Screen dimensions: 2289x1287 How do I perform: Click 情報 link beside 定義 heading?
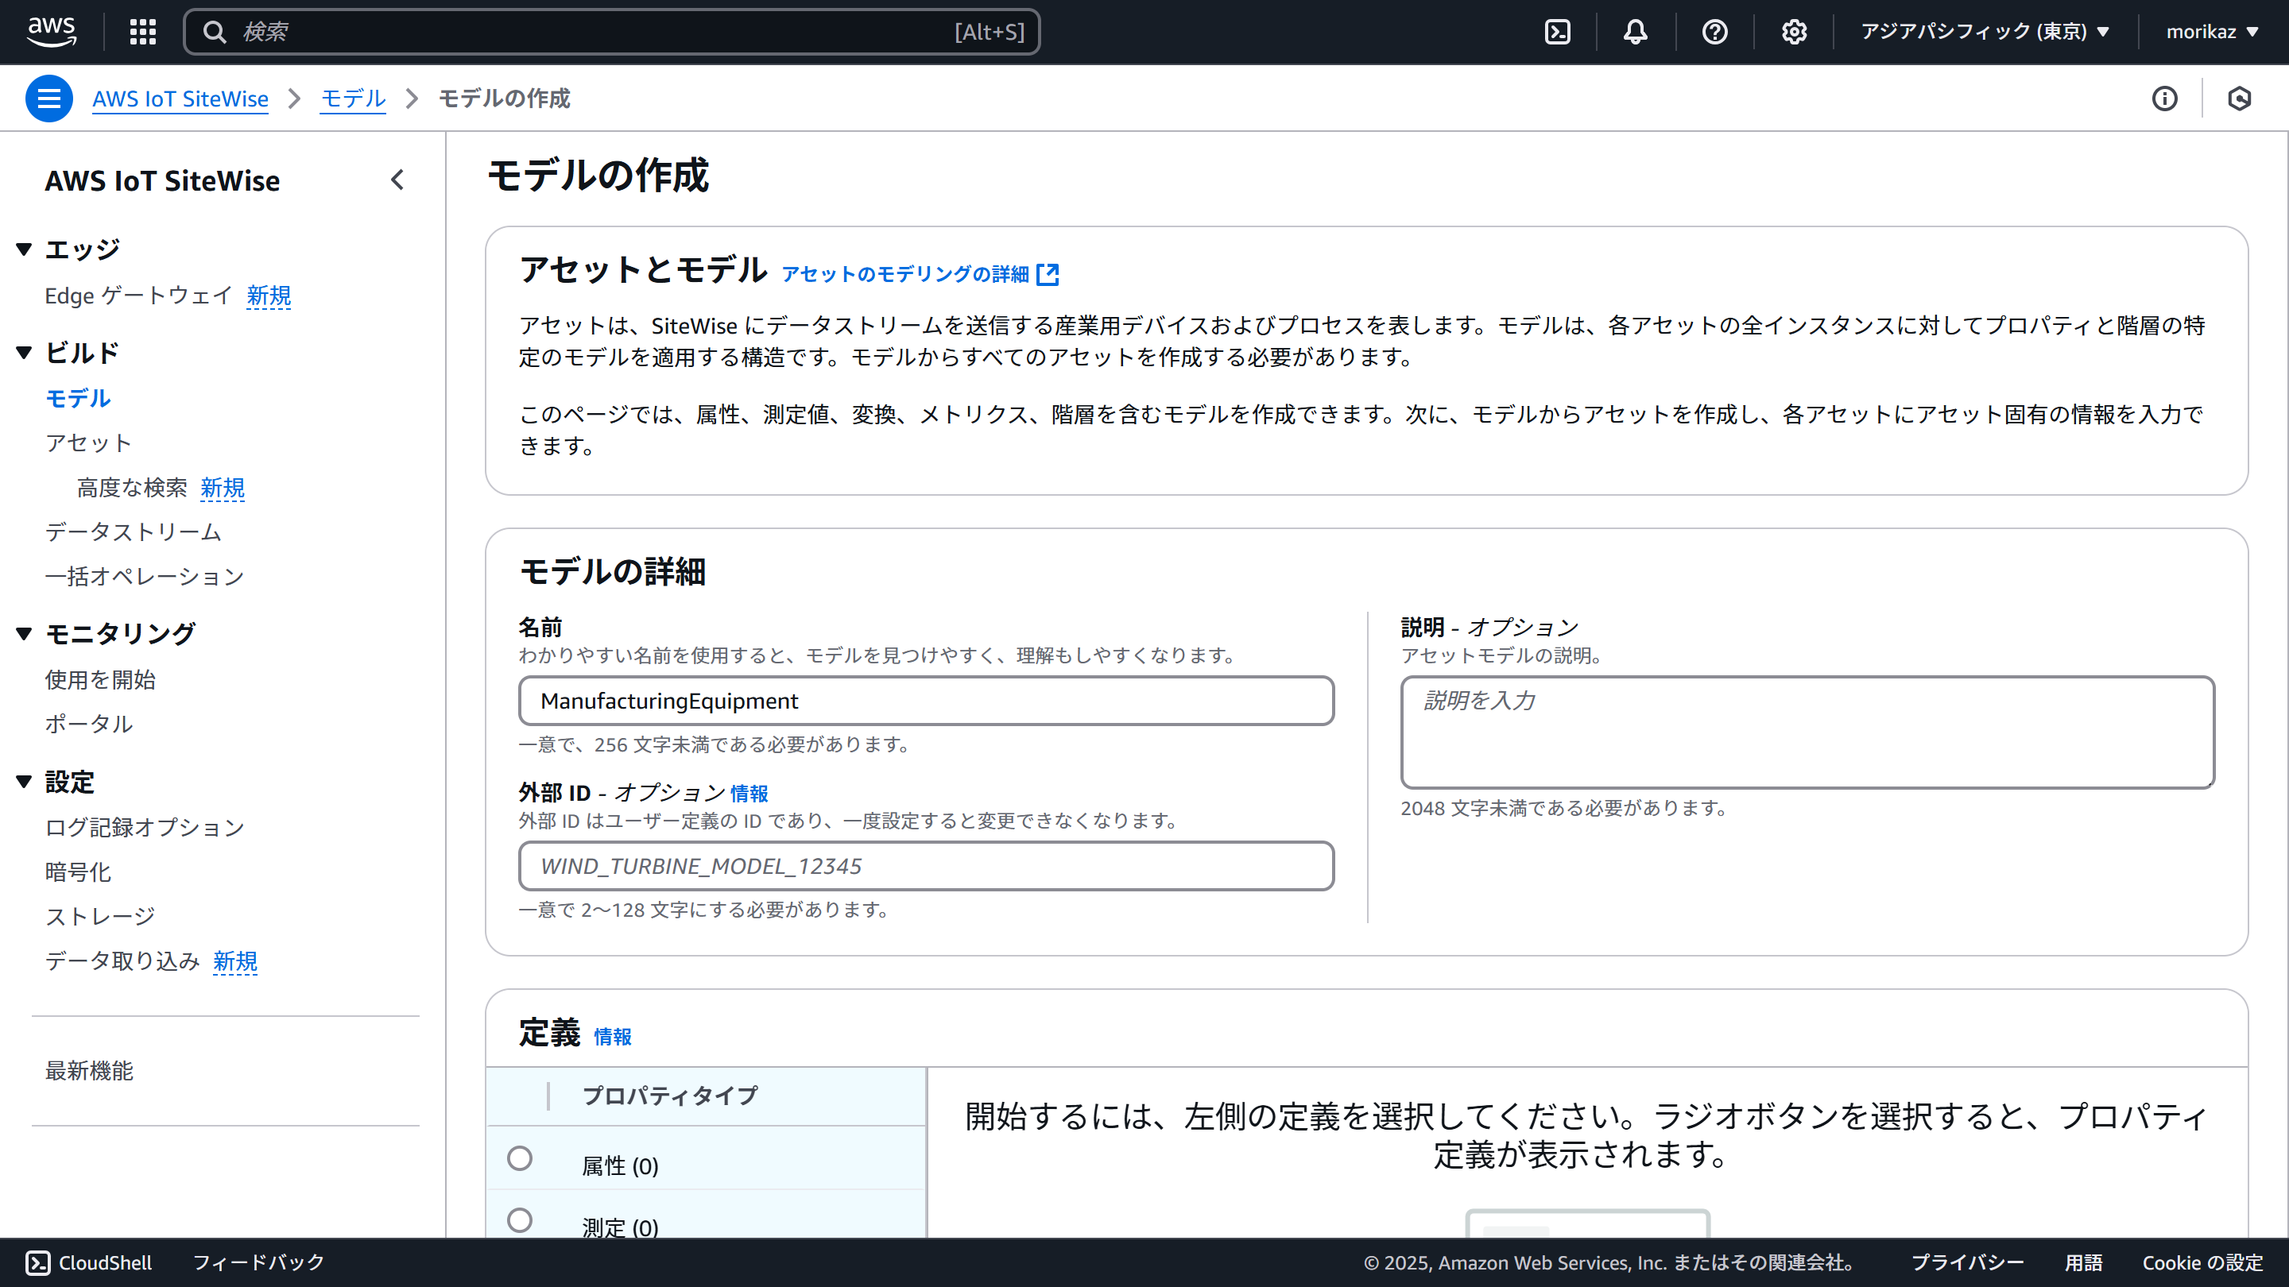tap(612, 1038)
